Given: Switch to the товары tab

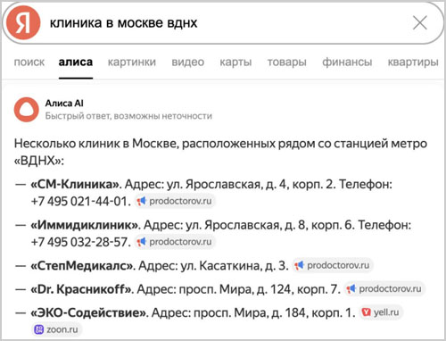Looking at the screenshot, I should click(287, 62).
